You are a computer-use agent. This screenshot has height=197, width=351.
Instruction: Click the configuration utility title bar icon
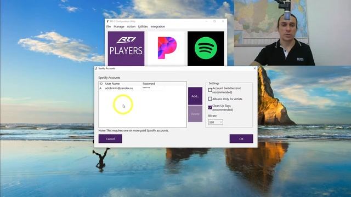click(x=107, y=21)
